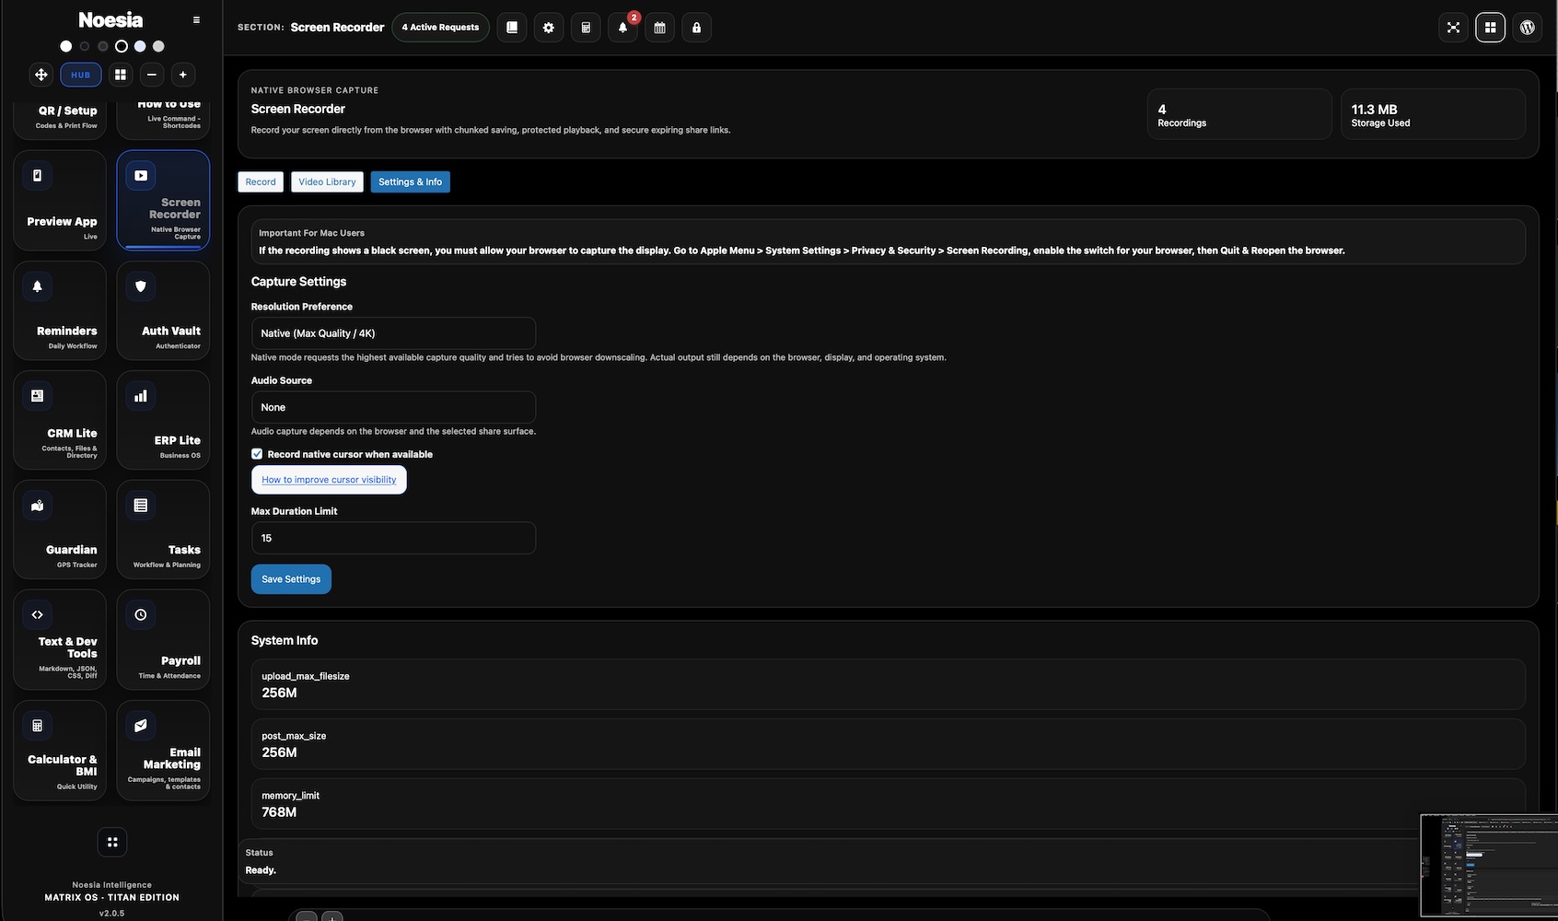1558x921 pixels.
Task: Toggle fullscreen expand icon at top right
Action: 1453,28
